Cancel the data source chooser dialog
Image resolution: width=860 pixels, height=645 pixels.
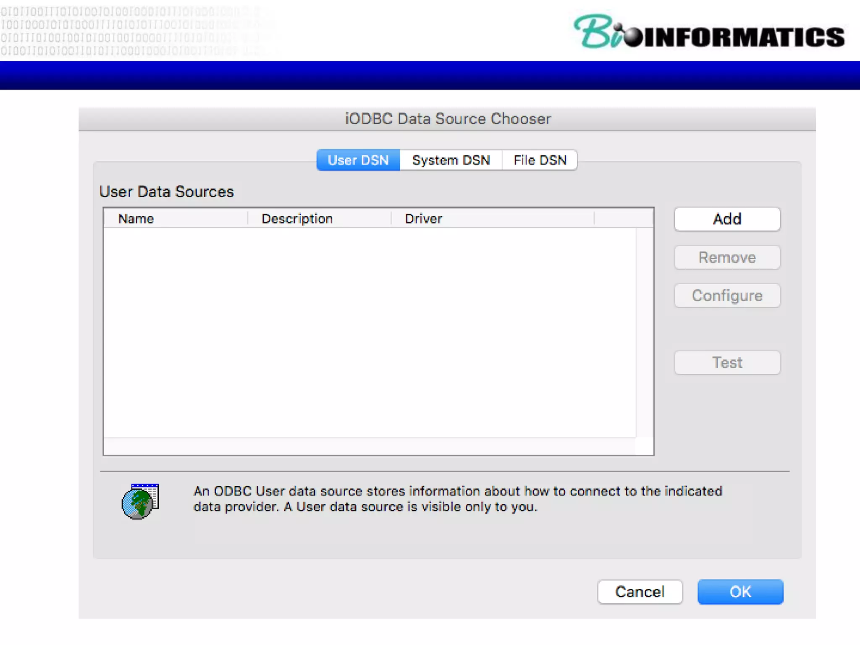pos(640,592)
